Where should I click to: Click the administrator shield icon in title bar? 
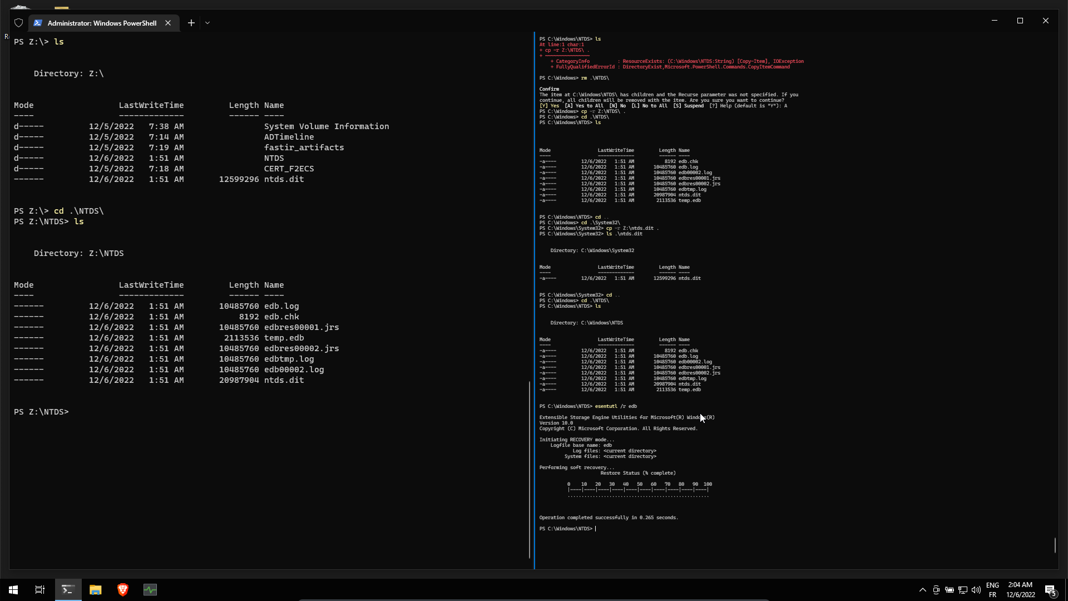pos(18,23)
